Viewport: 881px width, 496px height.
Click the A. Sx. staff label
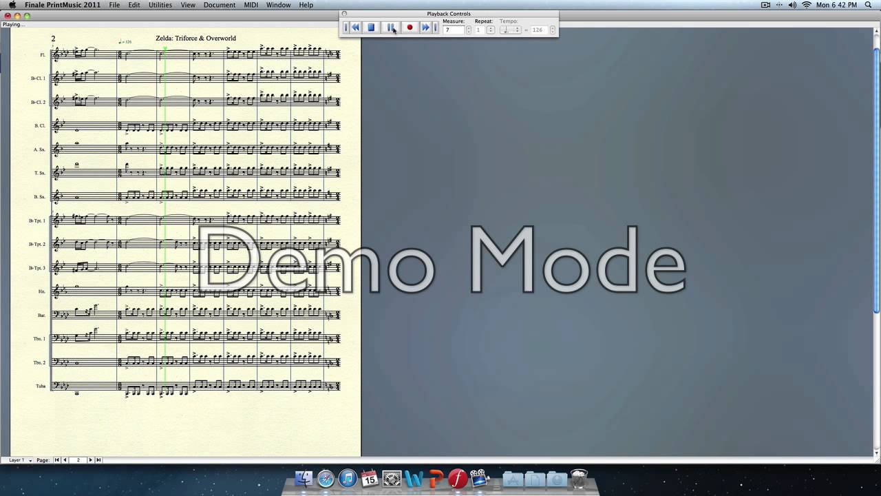click(x=40, y=149)
